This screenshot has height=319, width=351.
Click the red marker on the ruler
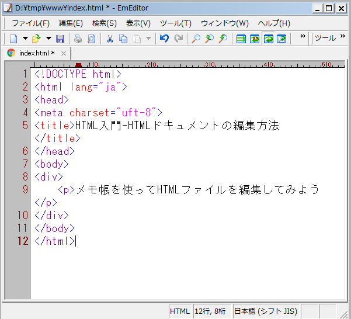click(78, 65)
